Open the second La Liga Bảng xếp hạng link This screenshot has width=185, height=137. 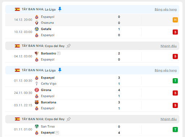coord(165,70)
